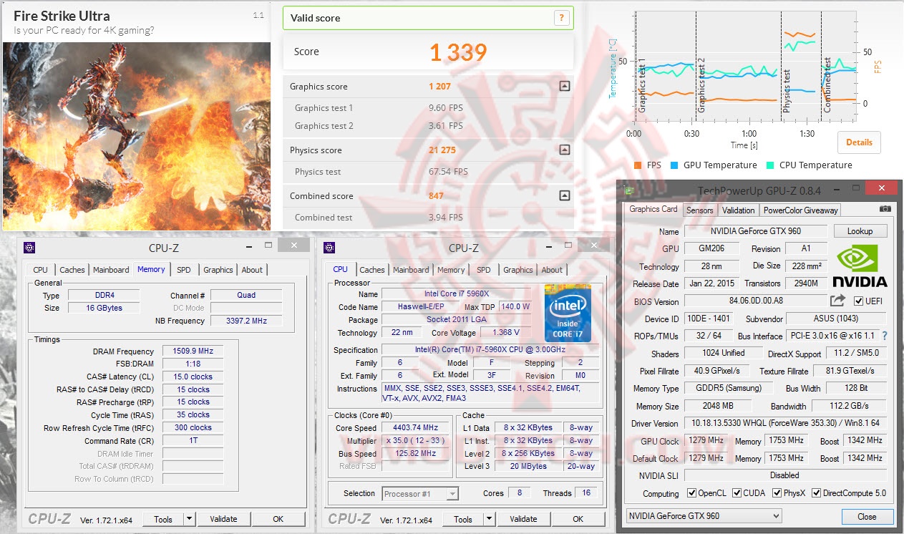The image size is (904, 534).
Task: Click OK in left CPU-Z window
Action: (x=278, y=519)
